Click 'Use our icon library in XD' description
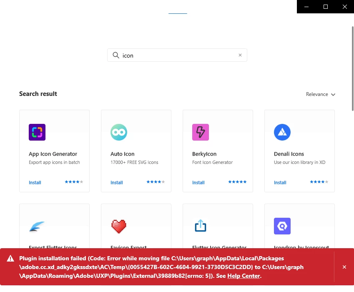 300,162
